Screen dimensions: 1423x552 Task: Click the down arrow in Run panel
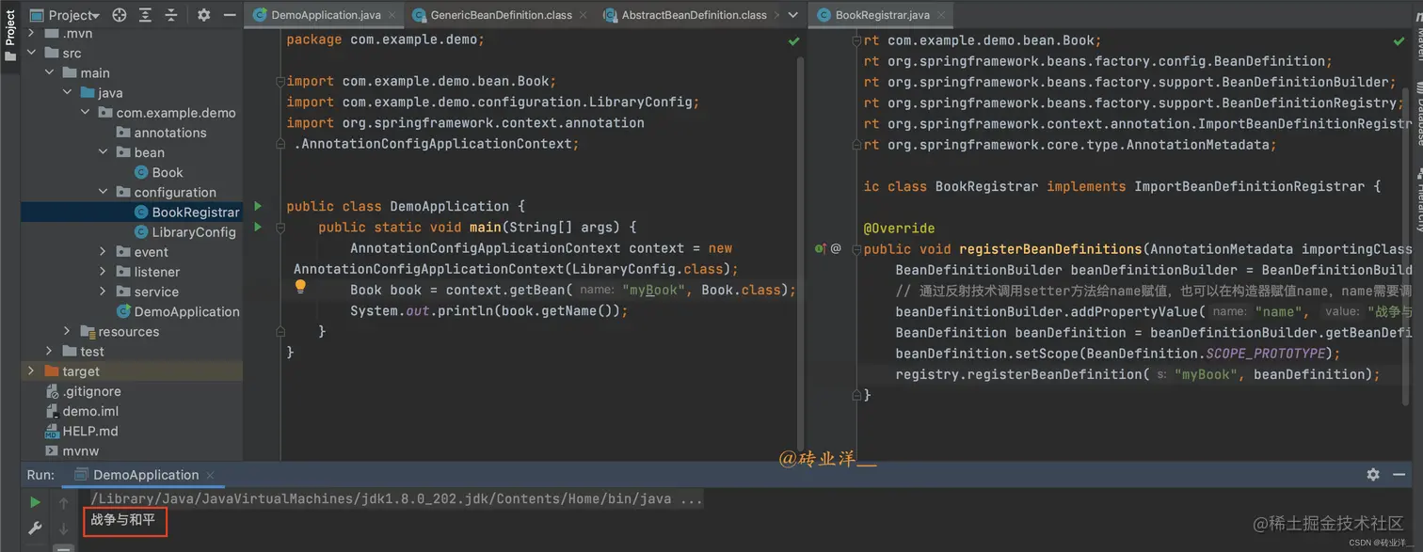point(64,528)
